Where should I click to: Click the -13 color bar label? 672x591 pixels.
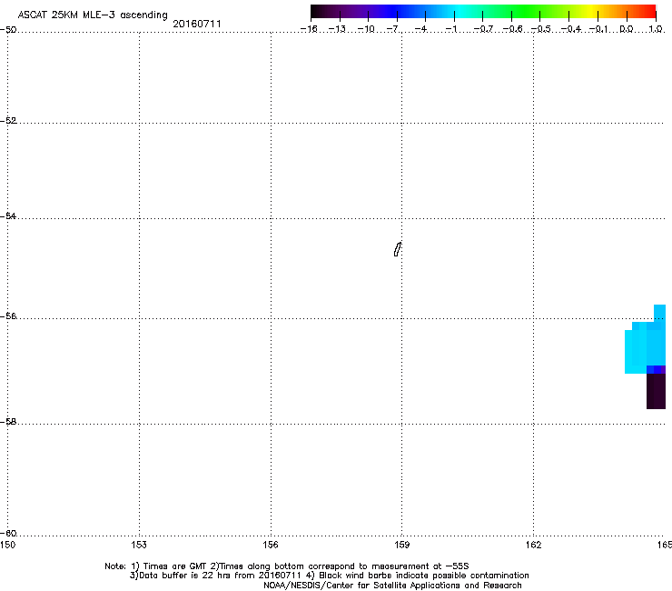tap(337, 29)
